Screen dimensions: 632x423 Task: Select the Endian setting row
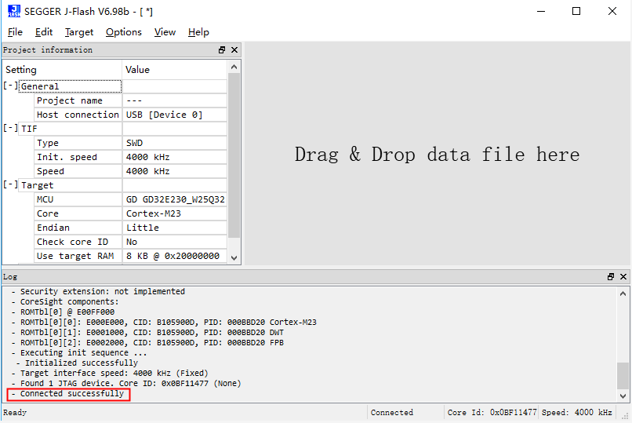78,228
